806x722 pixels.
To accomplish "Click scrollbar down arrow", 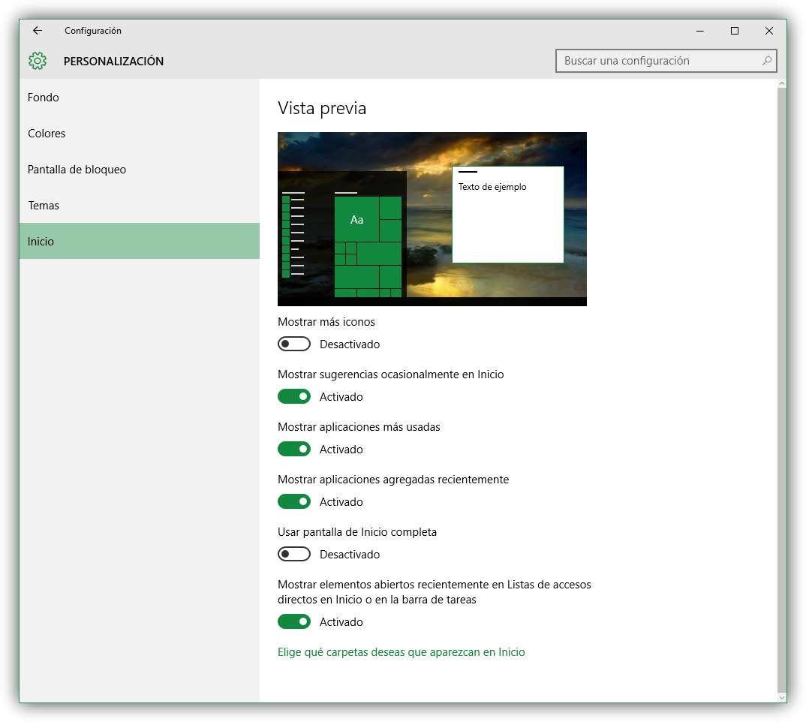I will pos(782,698).
